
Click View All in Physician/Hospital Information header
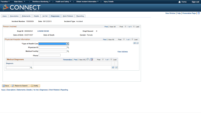(111, 40)
